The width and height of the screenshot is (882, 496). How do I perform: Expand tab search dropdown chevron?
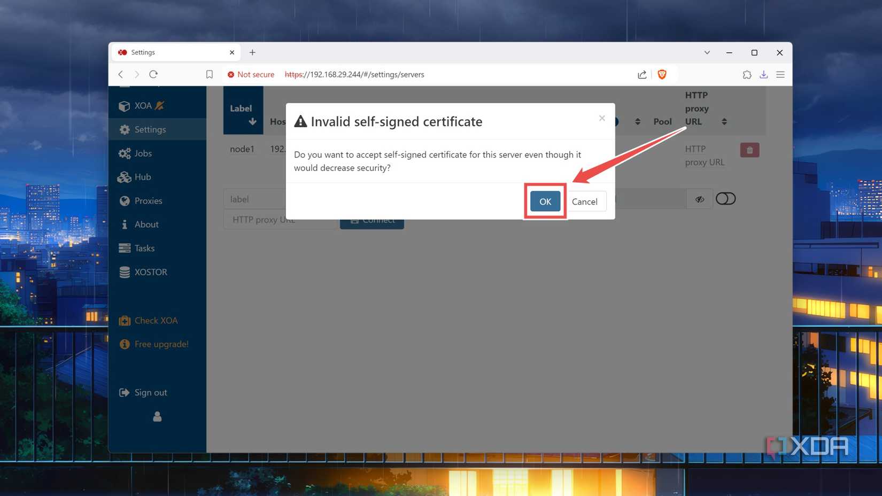[x=707, y=52]
